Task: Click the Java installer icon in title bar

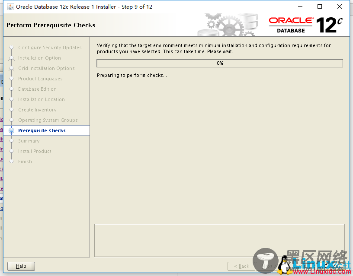Action: (10, 7)
